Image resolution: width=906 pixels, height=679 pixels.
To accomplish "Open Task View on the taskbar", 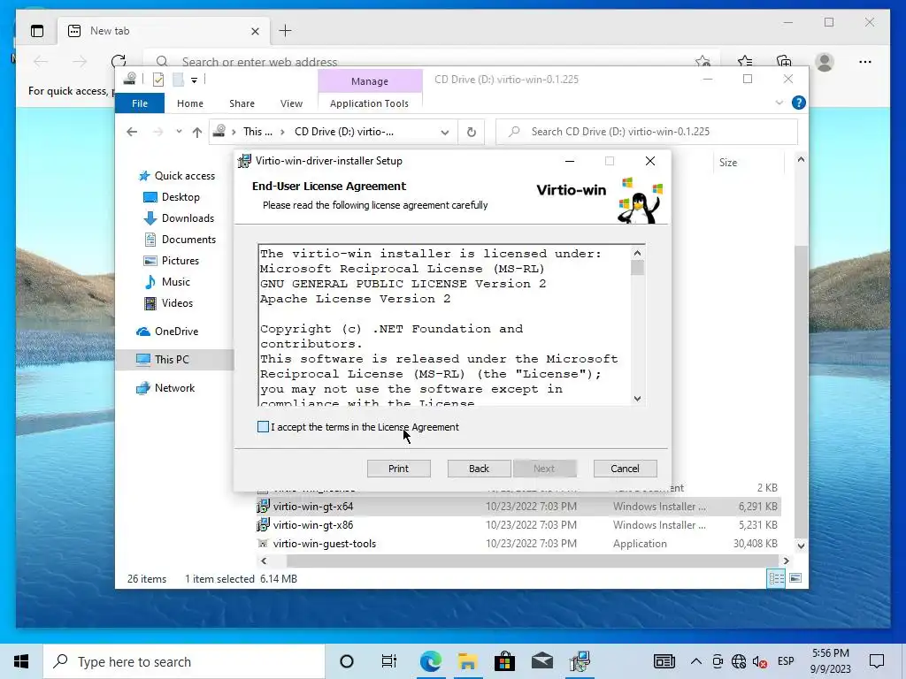I will (389, 661).
